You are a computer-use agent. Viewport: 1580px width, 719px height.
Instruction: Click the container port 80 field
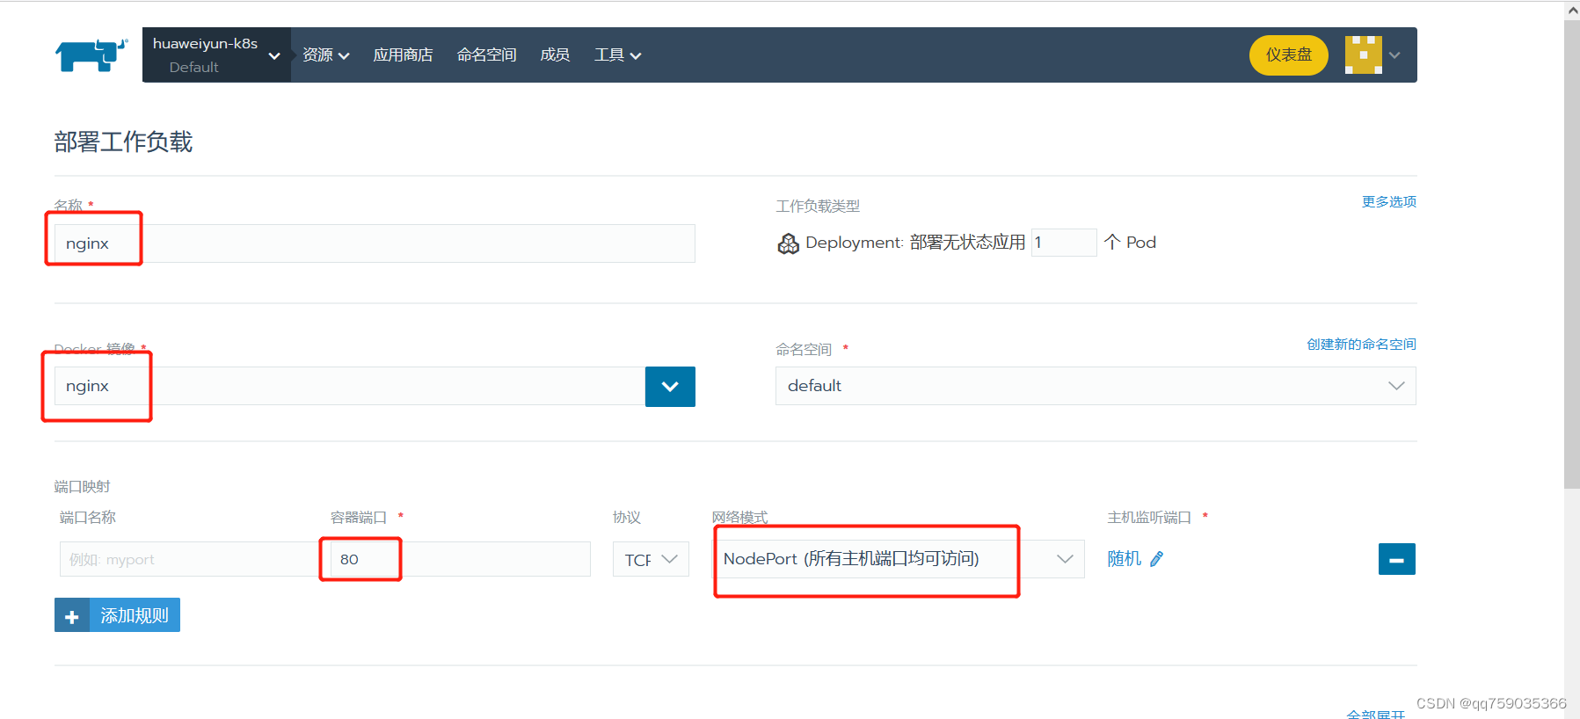click(x=460, y=559)
